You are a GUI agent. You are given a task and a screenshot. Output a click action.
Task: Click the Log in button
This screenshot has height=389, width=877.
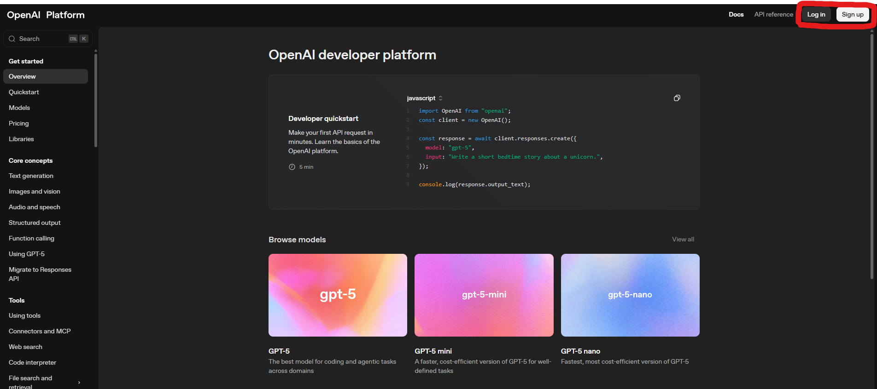click(x=816, y=15)
